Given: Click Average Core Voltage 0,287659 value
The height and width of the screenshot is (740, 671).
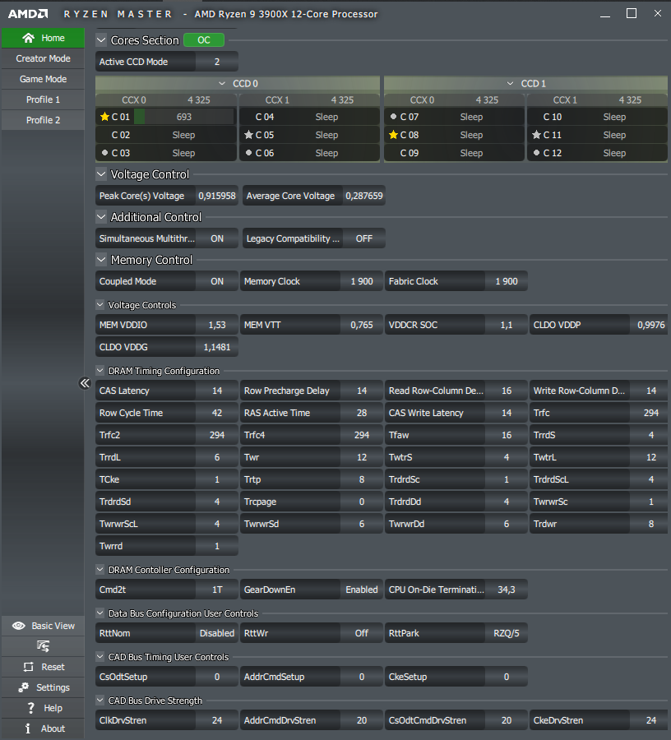Looking at the screenshot, I should pos(363,196).
